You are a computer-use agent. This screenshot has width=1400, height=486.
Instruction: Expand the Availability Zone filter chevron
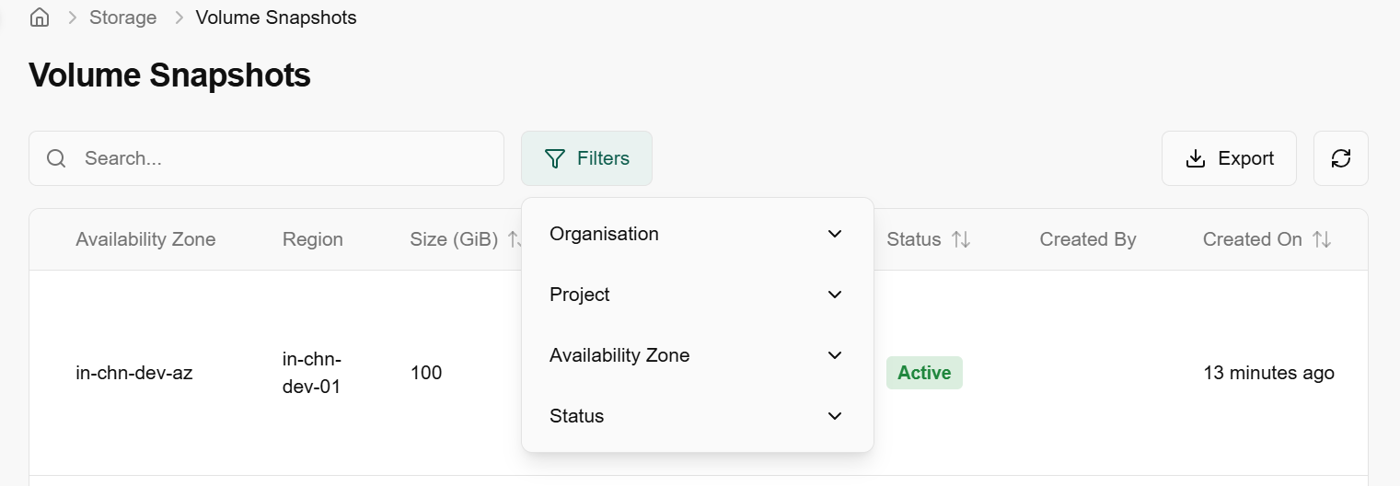click(x=835, y=355)
